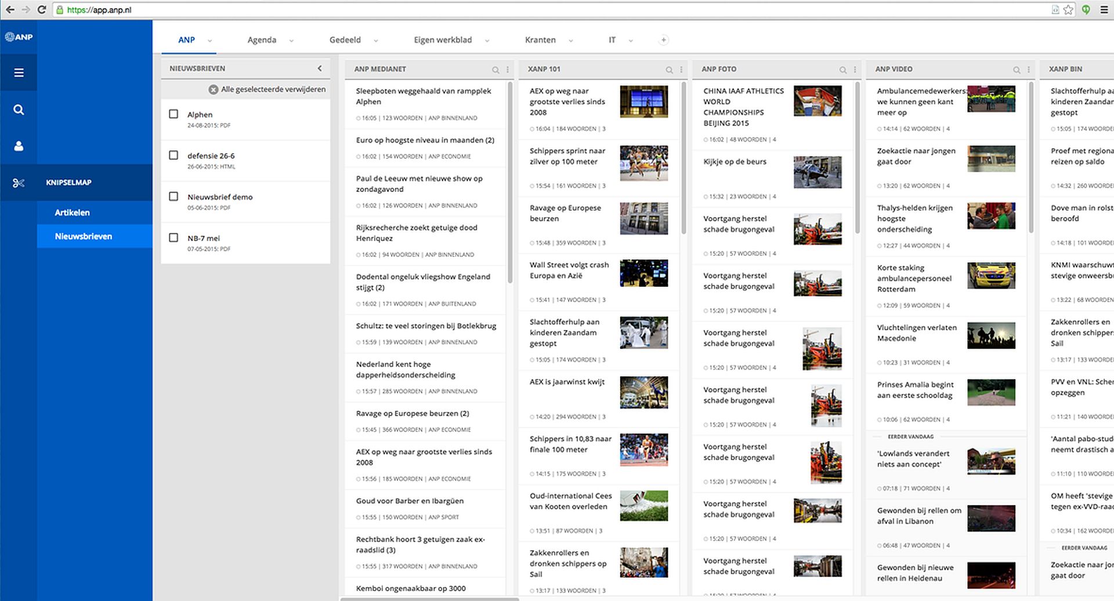Add a new worksheet tab with plus icon
The image size is (1114, 601).
pyautogui.click(x=663, y=40)
